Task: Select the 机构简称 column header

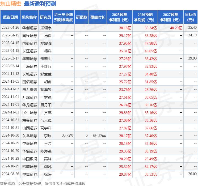Action: tap(29, 17)
